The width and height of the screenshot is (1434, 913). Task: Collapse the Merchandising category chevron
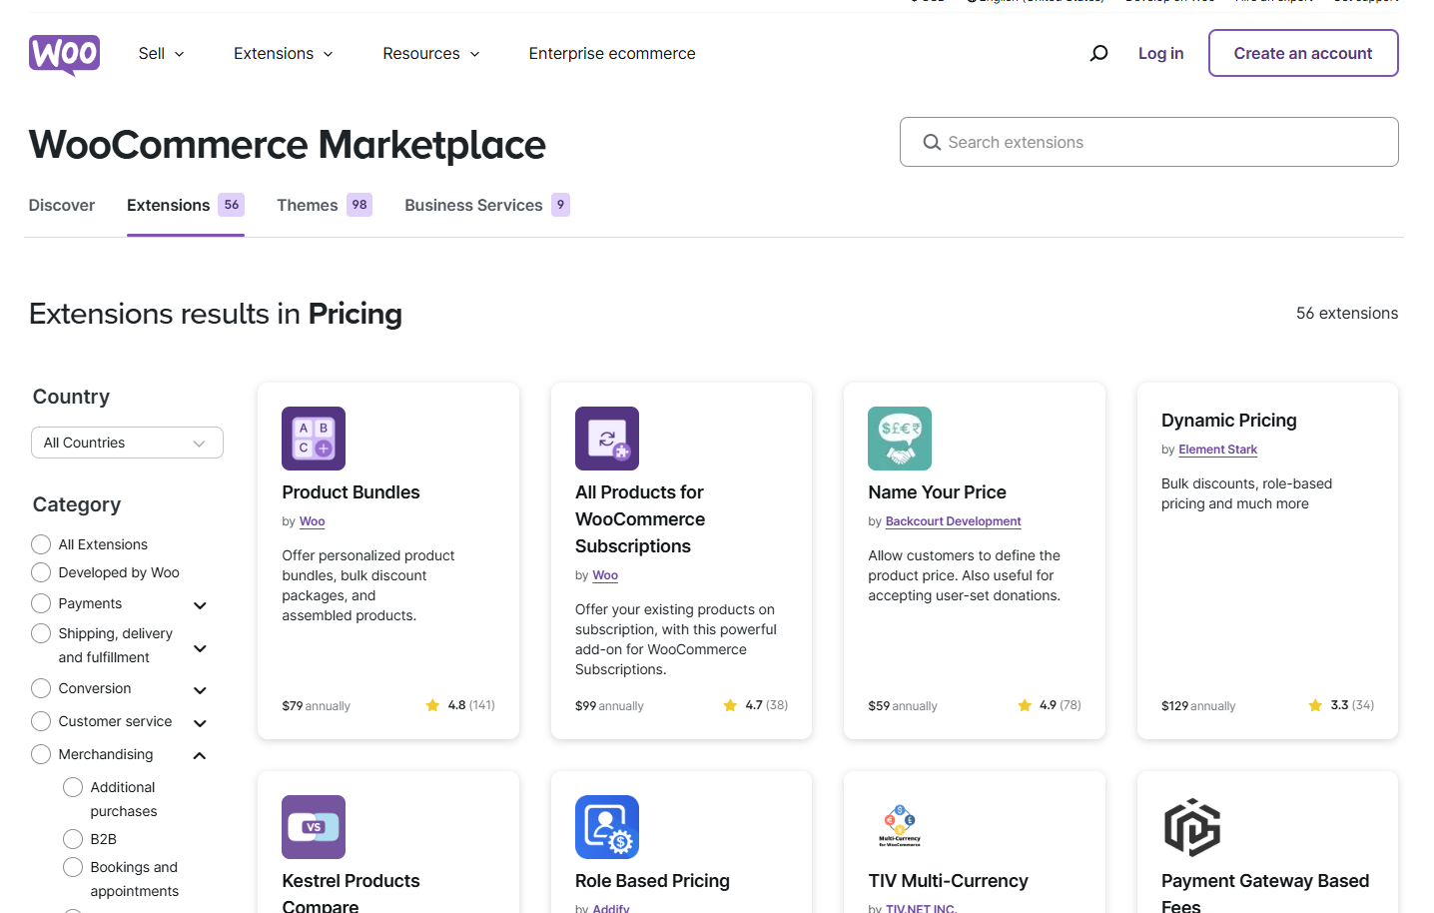pyautogui.click(x=200, y=755)
